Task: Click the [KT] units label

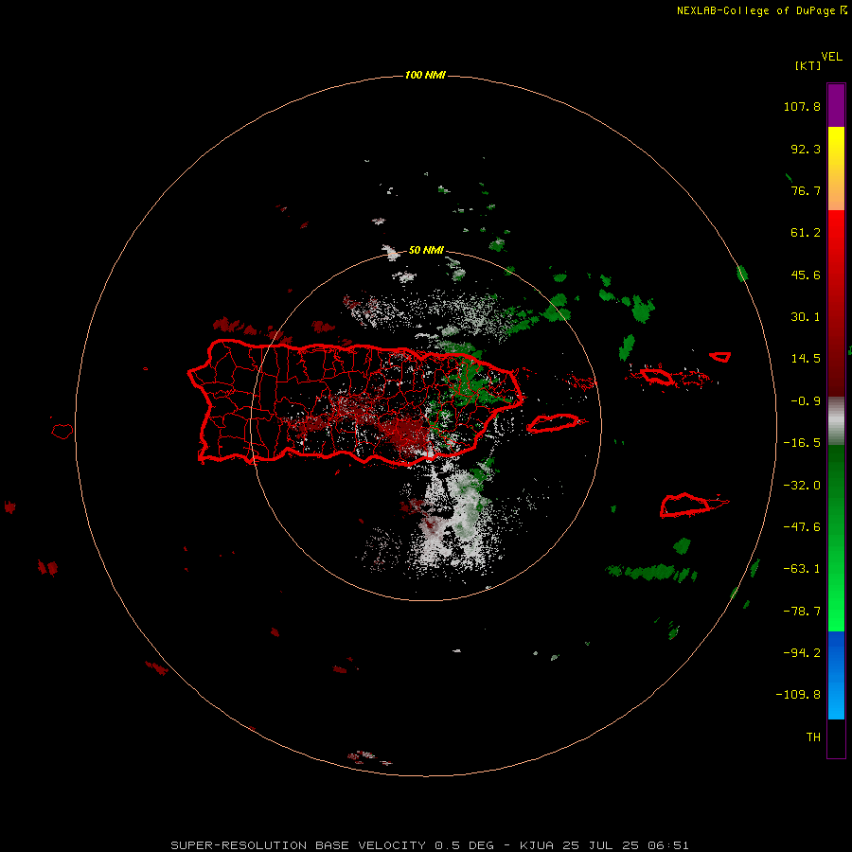Action: click(x=808, y=65)
